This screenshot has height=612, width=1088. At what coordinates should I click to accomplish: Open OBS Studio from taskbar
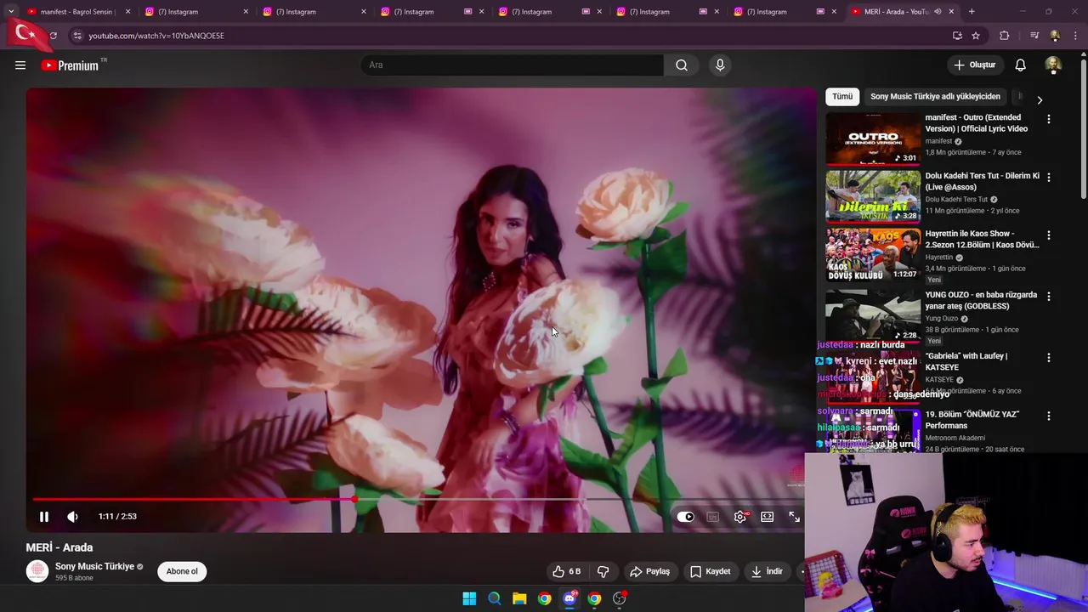point(620,598)
